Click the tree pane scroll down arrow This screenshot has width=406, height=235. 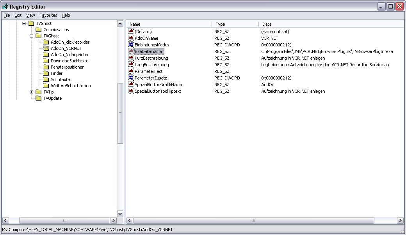(x=120, y=214)
